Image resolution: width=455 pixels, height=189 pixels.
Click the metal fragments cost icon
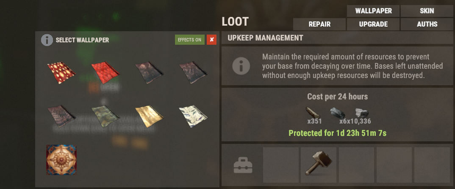(337, 113)
